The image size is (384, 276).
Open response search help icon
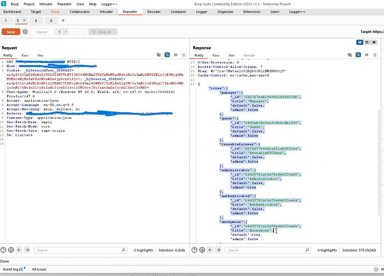[194, 250]
